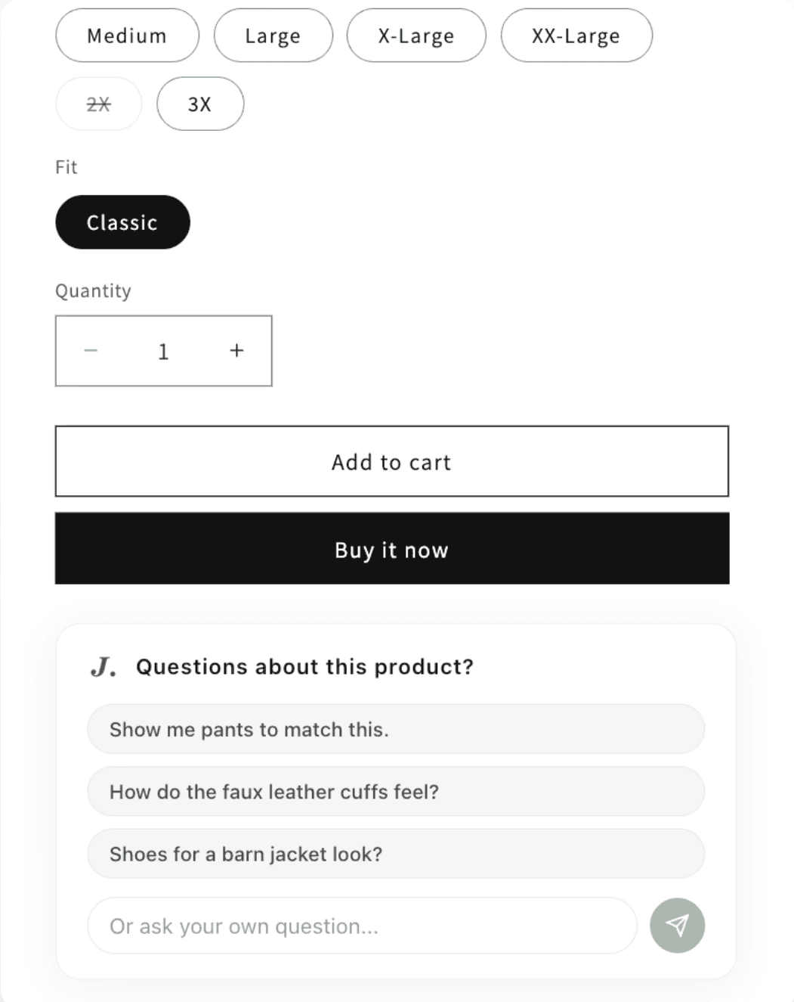Decrease quantity with minus icon
This screenshot has width=794, height=1002.
point(91,351)
